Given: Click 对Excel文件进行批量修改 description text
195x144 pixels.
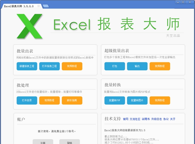Looking at the screenshot, I should pyautogui.click(x=49, y=92).
